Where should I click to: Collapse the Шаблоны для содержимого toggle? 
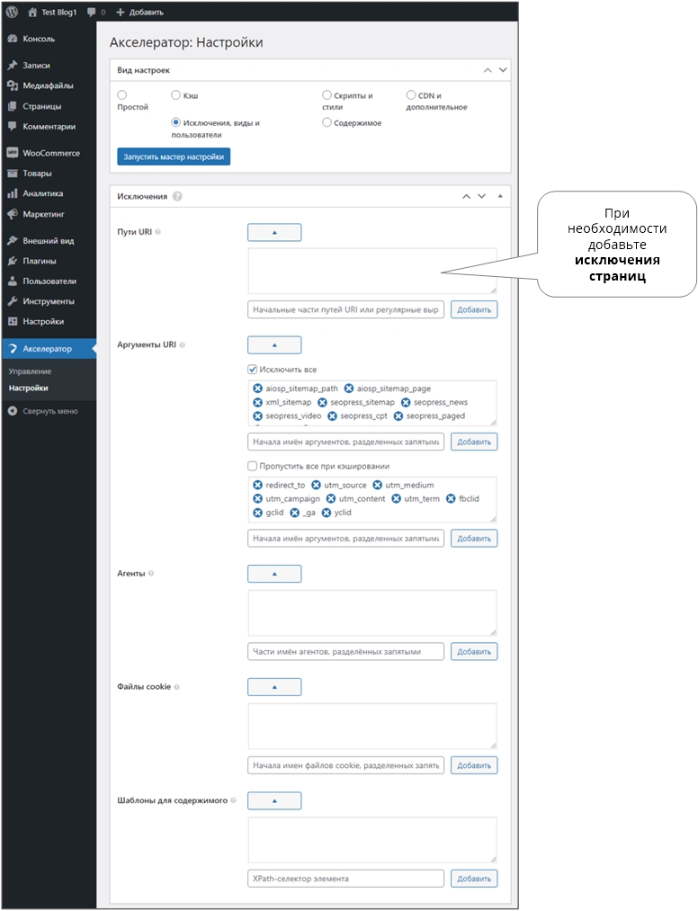tap(274, 801)
